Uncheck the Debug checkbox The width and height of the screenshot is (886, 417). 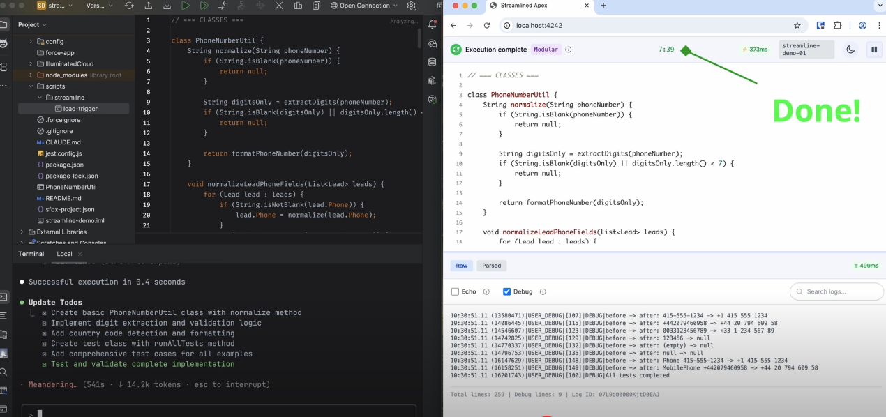(x=507, y=291)
